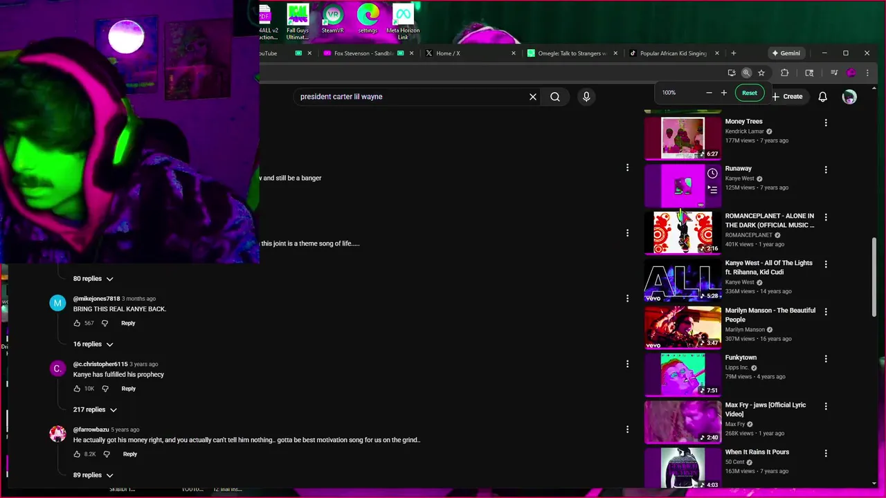Open the Edge settings desktop shortcut
The image size is (886, 498).
pos(368,19)
